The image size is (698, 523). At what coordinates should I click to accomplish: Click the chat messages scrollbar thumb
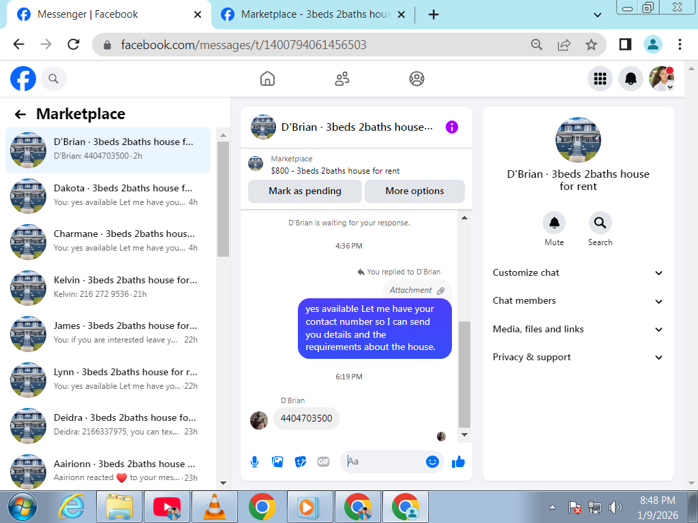tap(464, 374)
